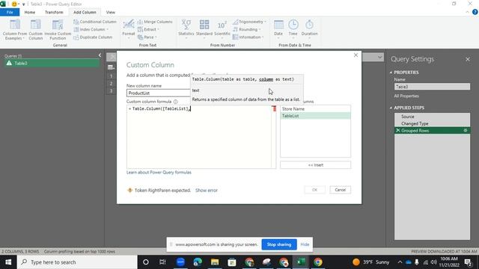Screen dimensions: 479x269
Task: Expand the Parse dropdown
Action: click(147, 37)
